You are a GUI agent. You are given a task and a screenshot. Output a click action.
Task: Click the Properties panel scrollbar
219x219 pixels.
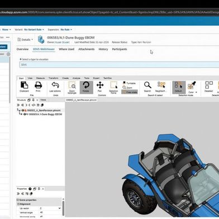pos(63,208)
